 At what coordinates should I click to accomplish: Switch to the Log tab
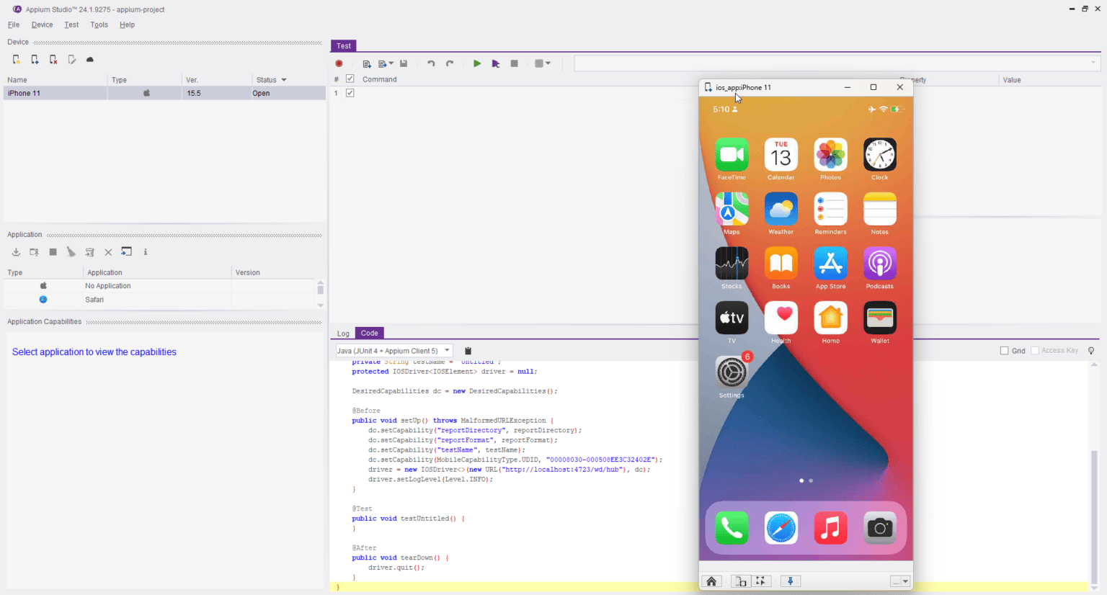(x=343, y=334)
